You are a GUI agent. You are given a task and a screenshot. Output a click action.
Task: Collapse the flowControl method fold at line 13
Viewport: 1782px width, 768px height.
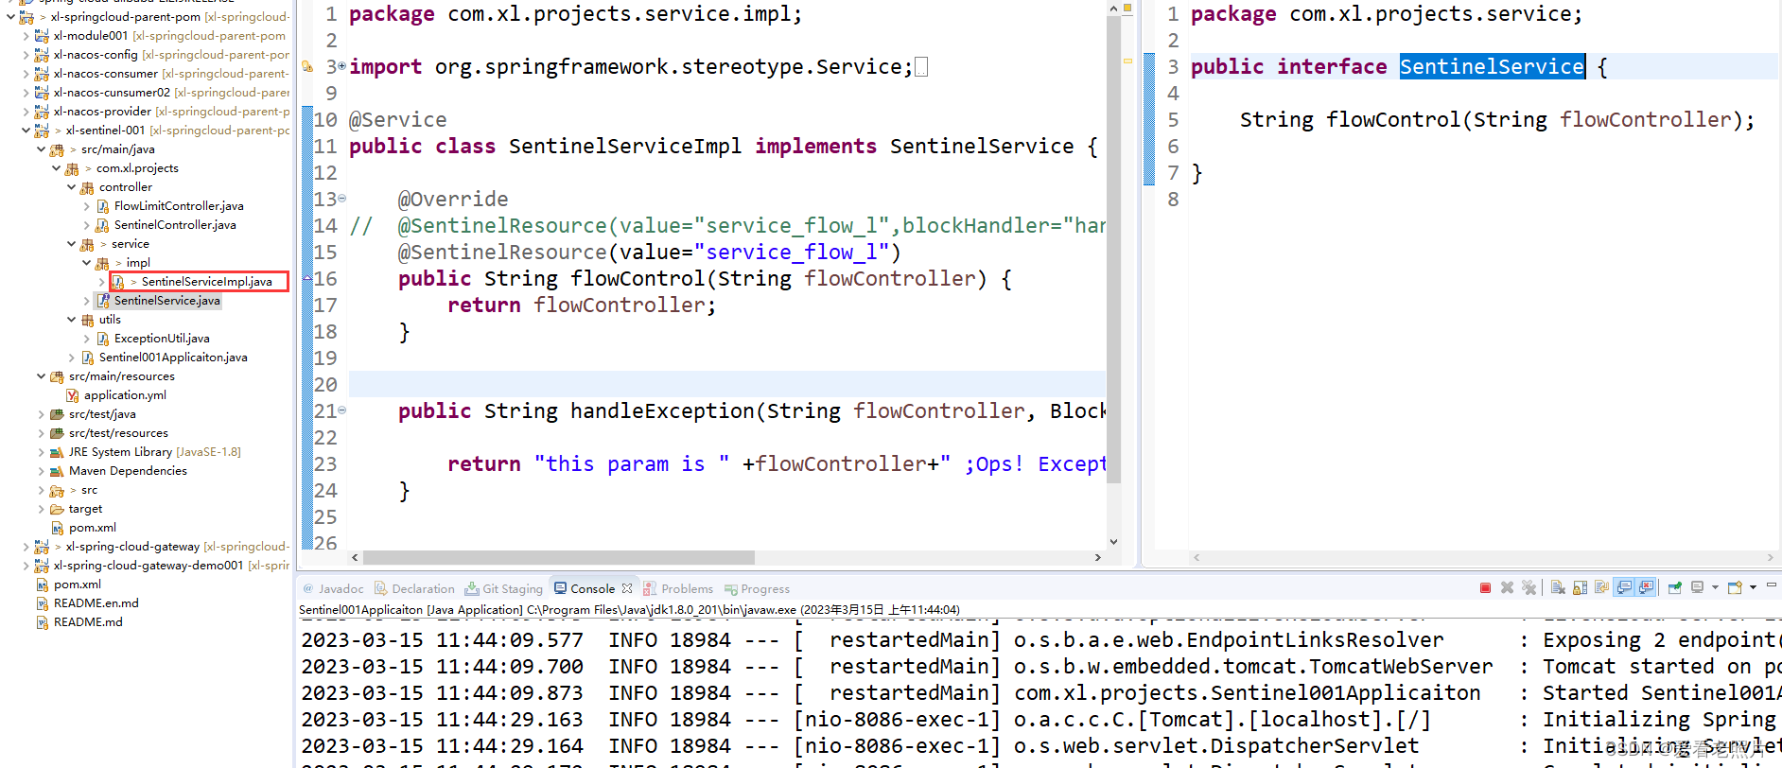(341, 199)
